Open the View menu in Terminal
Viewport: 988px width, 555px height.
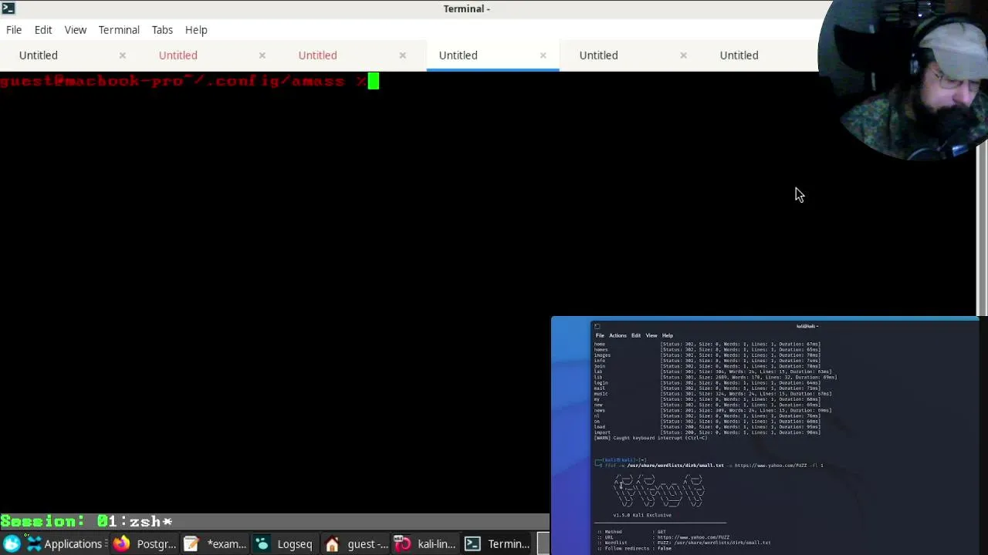point(76,29)
